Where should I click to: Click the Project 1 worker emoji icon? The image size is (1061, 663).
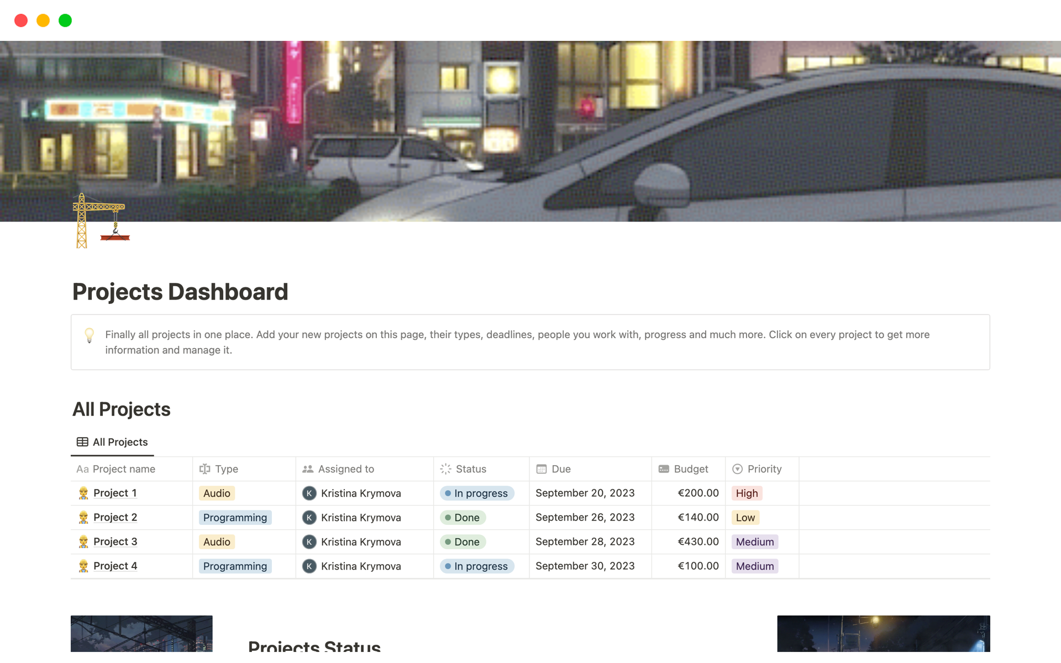click(83, 493)
